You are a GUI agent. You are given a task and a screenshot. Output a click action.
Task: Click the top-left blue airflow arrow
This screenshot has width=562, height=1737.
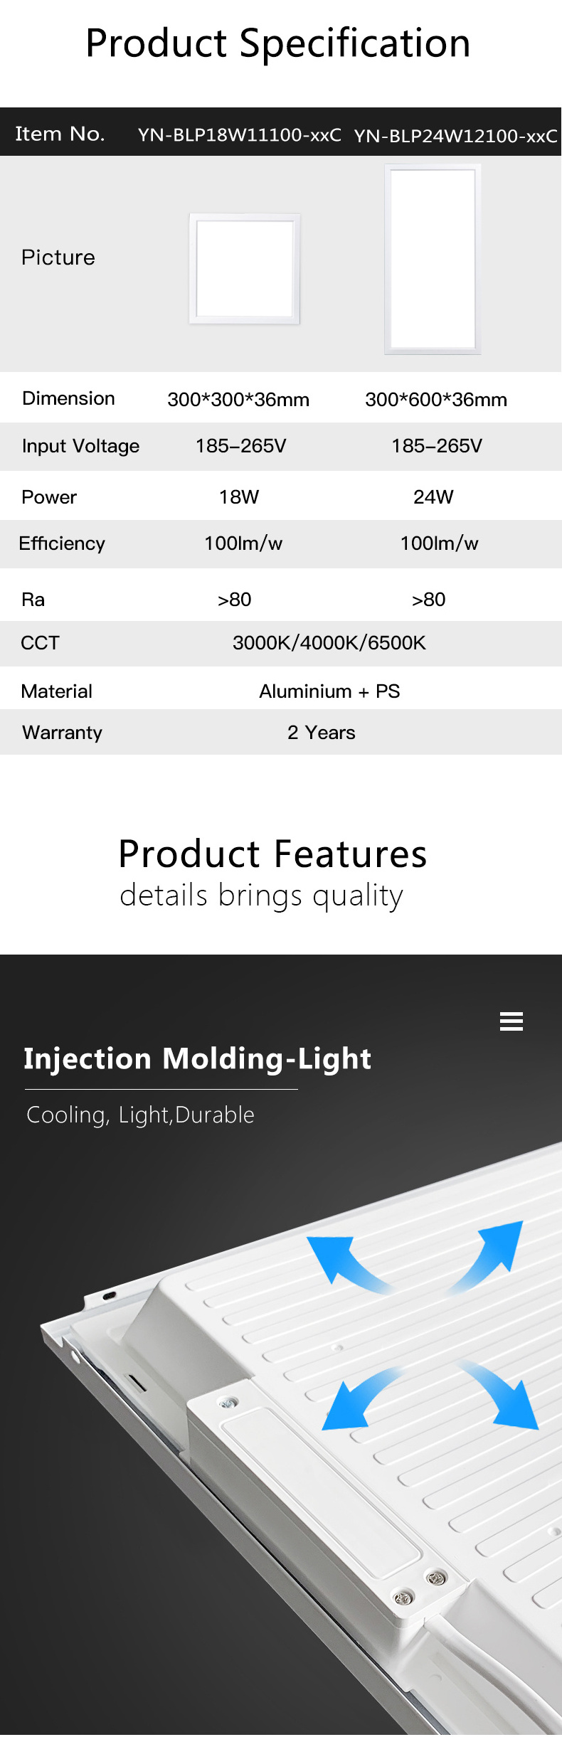(346, 1263)
